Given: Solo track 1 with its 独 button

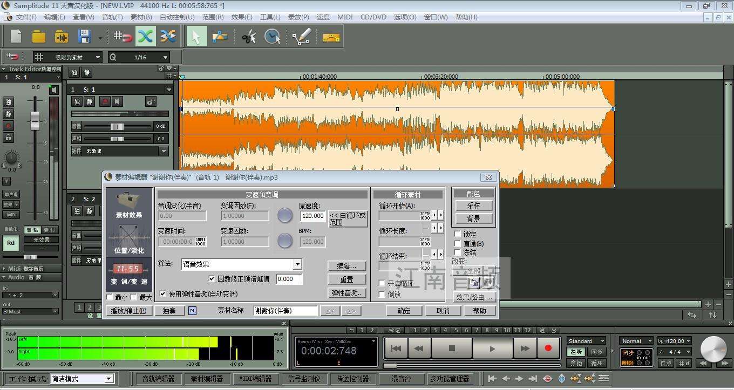Looking at the screenshot, I should pos(77,101).
